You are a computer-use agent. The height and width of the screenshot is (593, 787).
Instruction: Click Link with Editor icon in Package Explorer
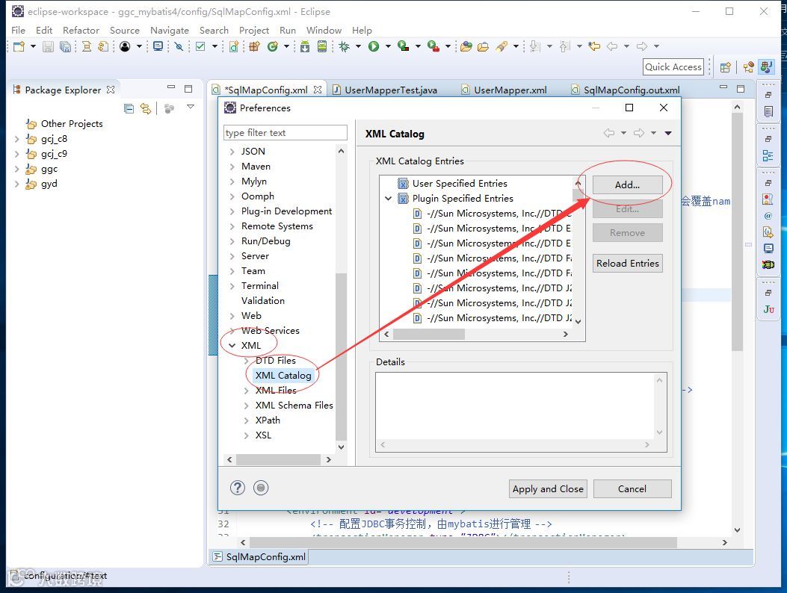tap(146, 108)
